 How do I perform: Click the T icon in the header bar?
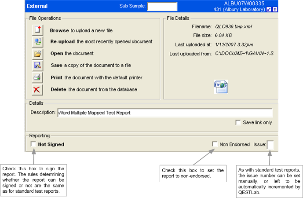pyautogui.click(x=275, y=9)
